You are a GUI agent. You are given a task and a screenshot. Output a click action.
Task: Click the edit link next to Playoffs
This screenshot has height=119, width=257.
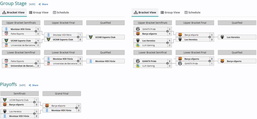23,85
